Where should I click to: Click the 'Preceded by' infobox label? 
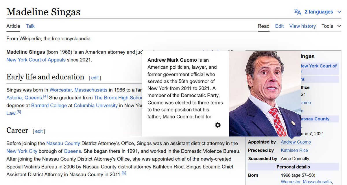tap(261, 150)
